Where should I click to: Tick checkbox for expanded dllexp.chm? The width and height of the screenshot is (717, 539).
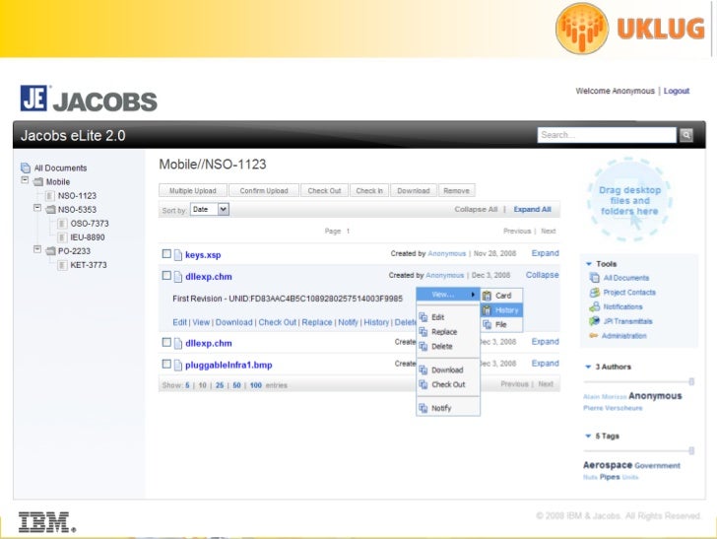point(166,276)
